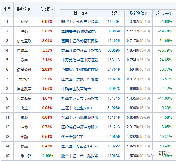The image size is (176, 161).
Task: Select index name 房地产
Action: [24, 79]
